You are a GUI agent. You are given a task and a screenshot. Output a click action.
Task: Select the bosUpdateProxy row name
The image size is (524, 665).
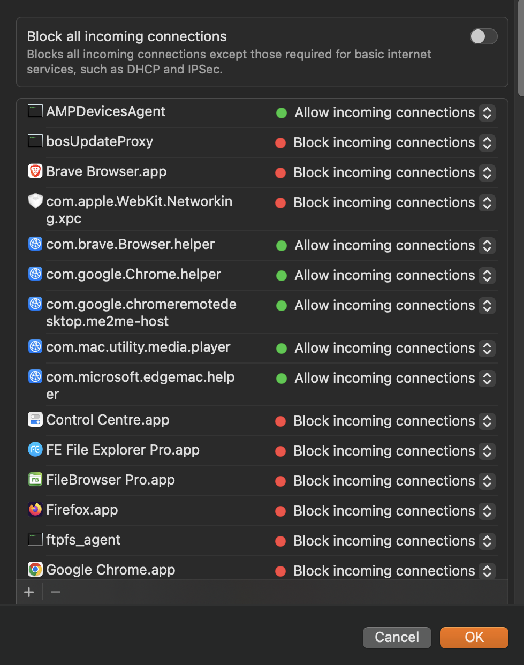click(x=100, y=141)
